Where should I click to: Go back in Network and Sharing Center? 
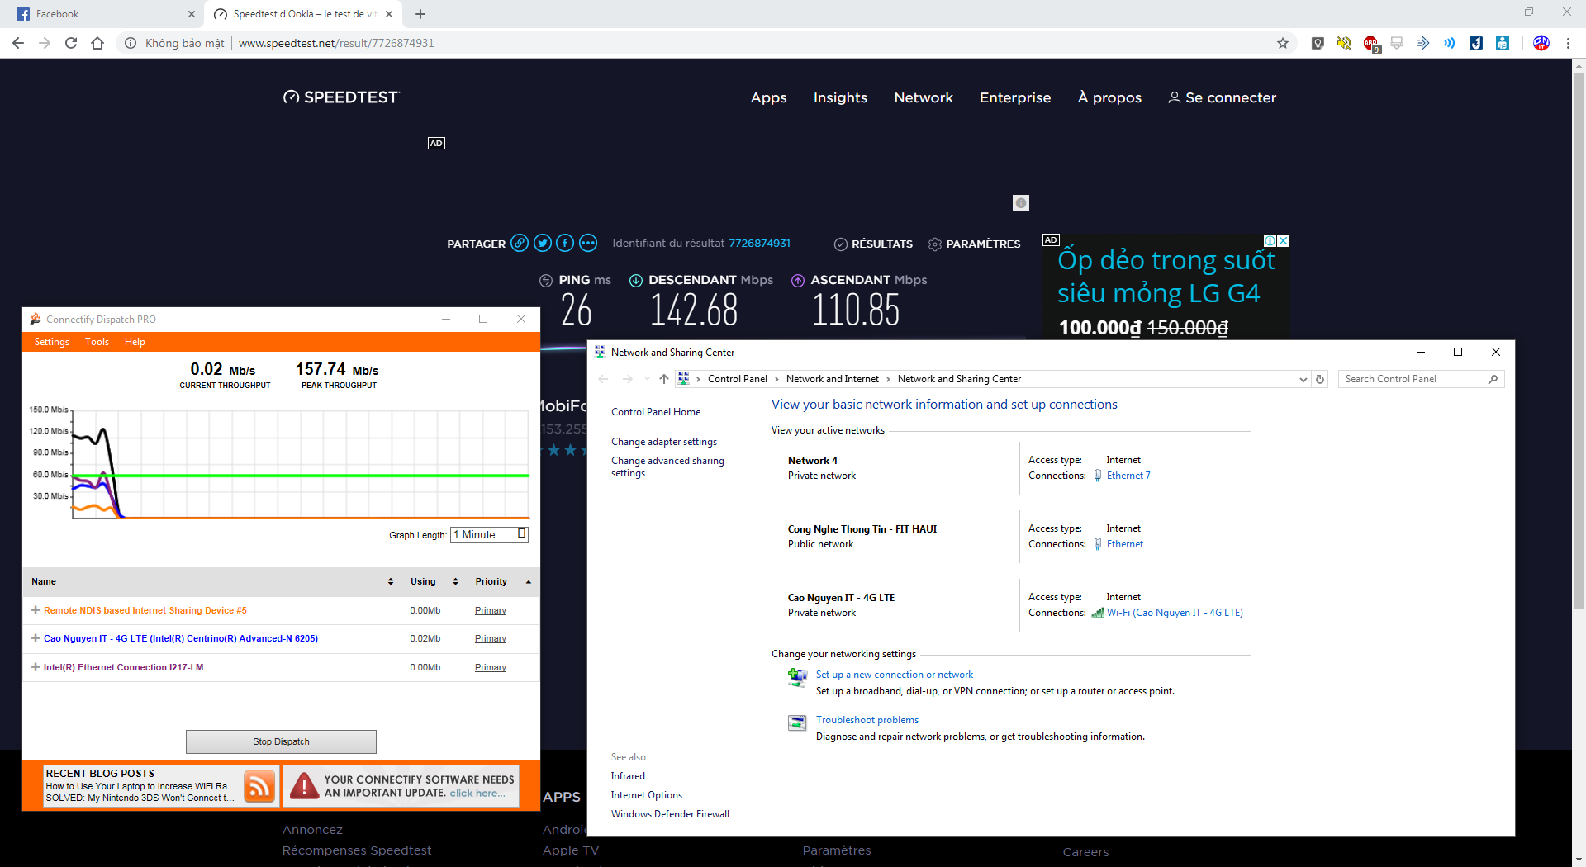pos(603,379)
